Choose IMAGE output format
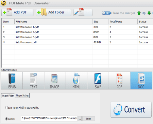153x124 pixels. point(55,81)
